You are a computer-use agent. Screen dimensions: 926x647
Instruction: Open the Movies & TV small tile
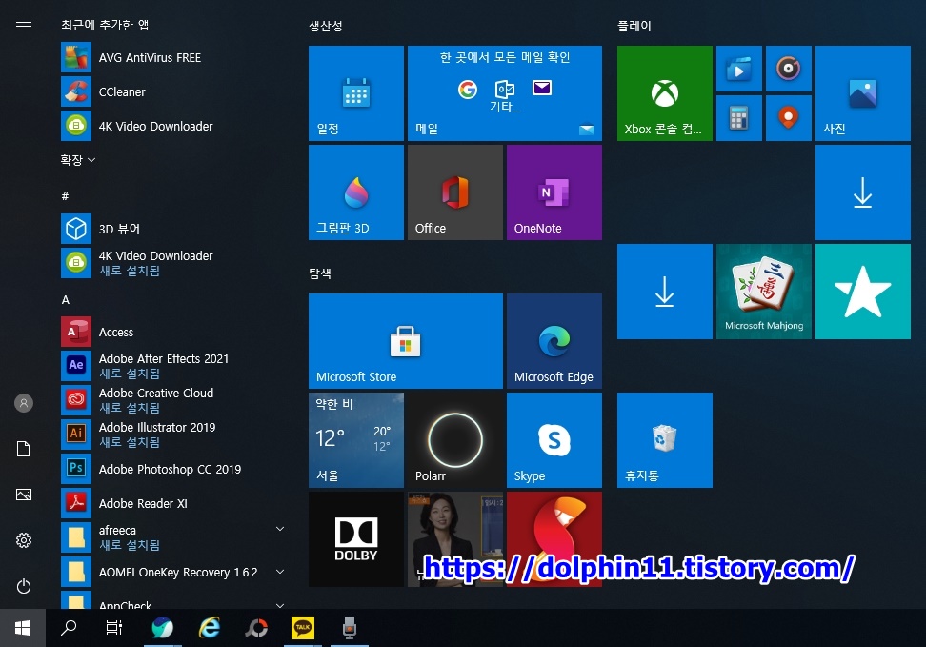pyautogui.click(x=739, y=69)
